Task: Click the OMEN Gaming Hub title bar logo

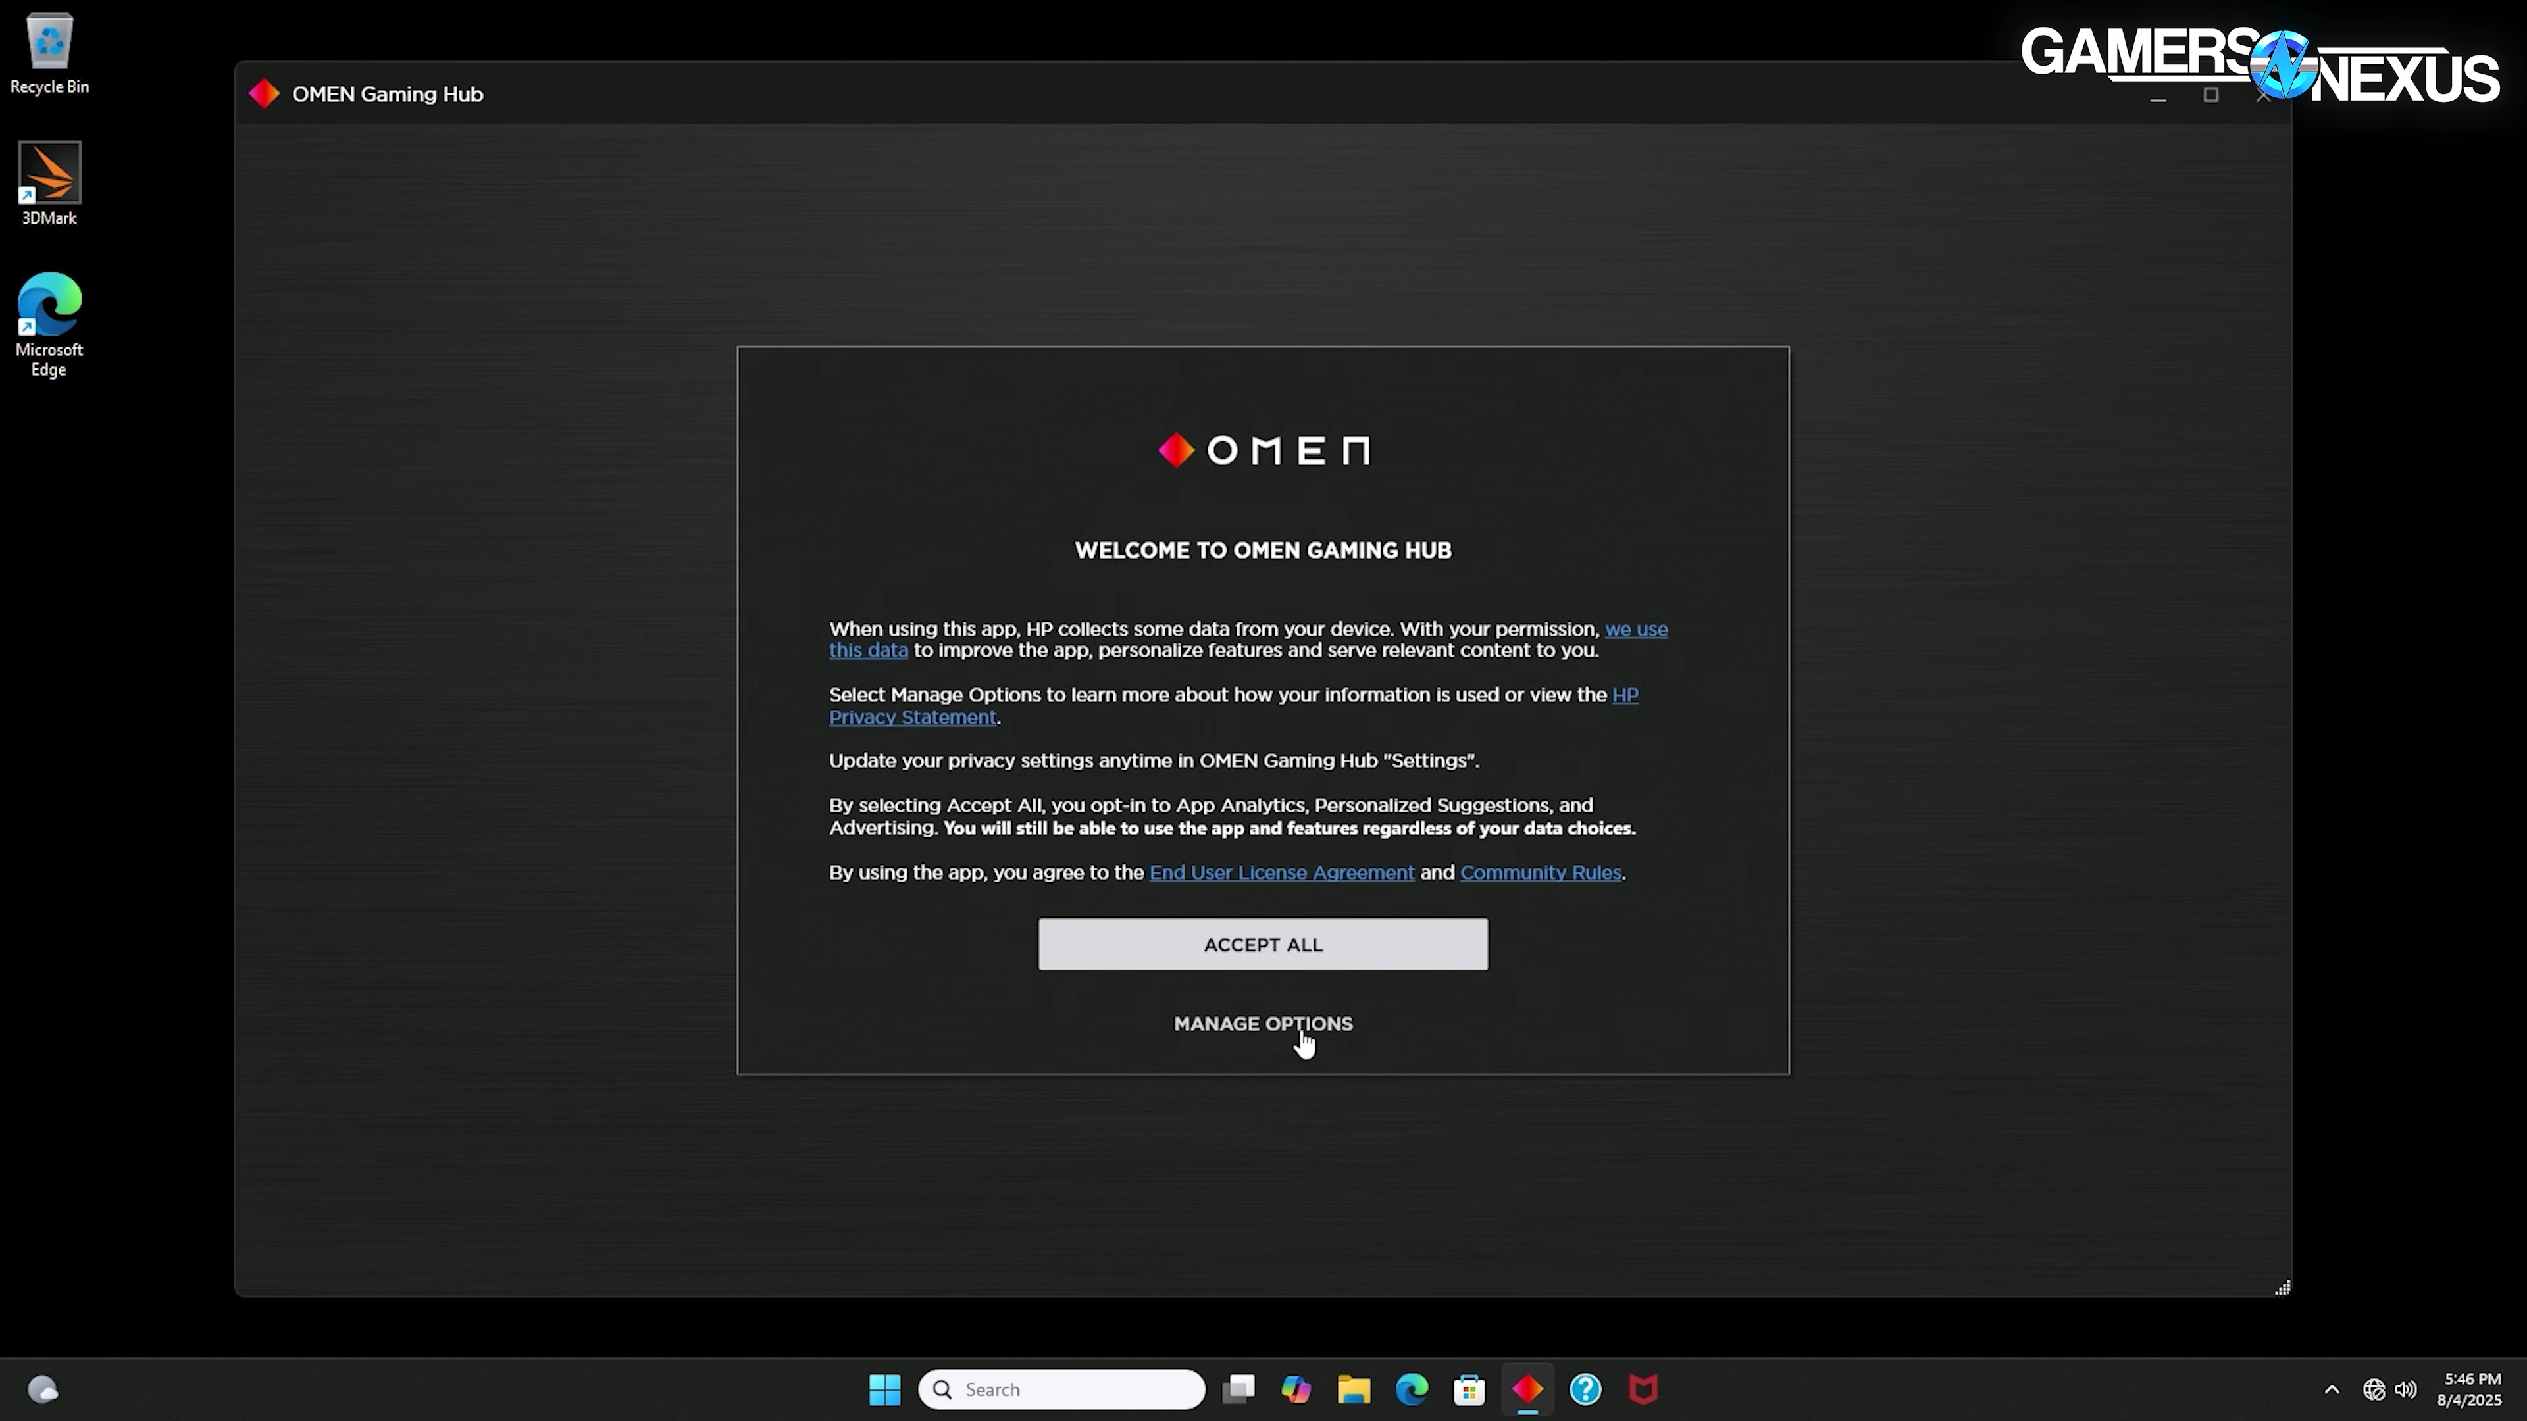Action: [264, 94]
